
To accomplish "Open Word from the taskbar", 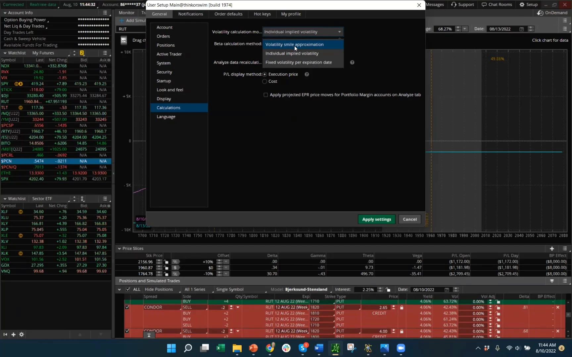I will (319, 348).
